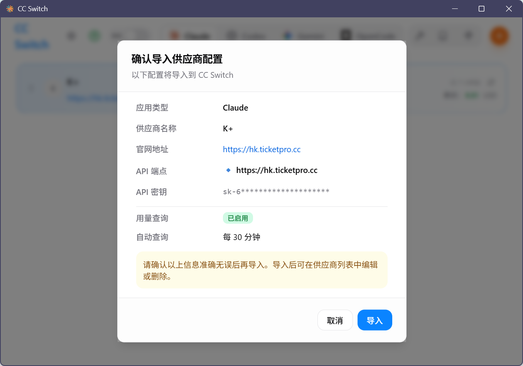The height and width of the screenshot is (366, 523).
Task: Click the green 已启用 badge
Action: (238, 218)
